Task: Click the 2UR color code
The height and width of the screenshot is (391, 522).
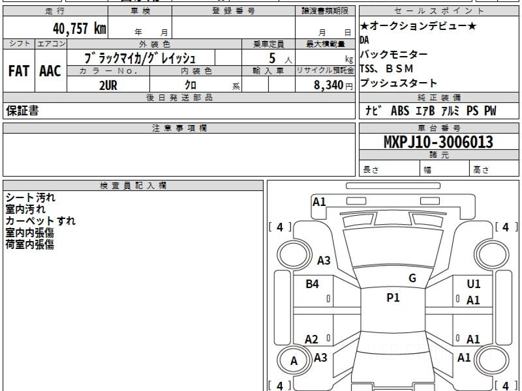Action: click(108, 85)
